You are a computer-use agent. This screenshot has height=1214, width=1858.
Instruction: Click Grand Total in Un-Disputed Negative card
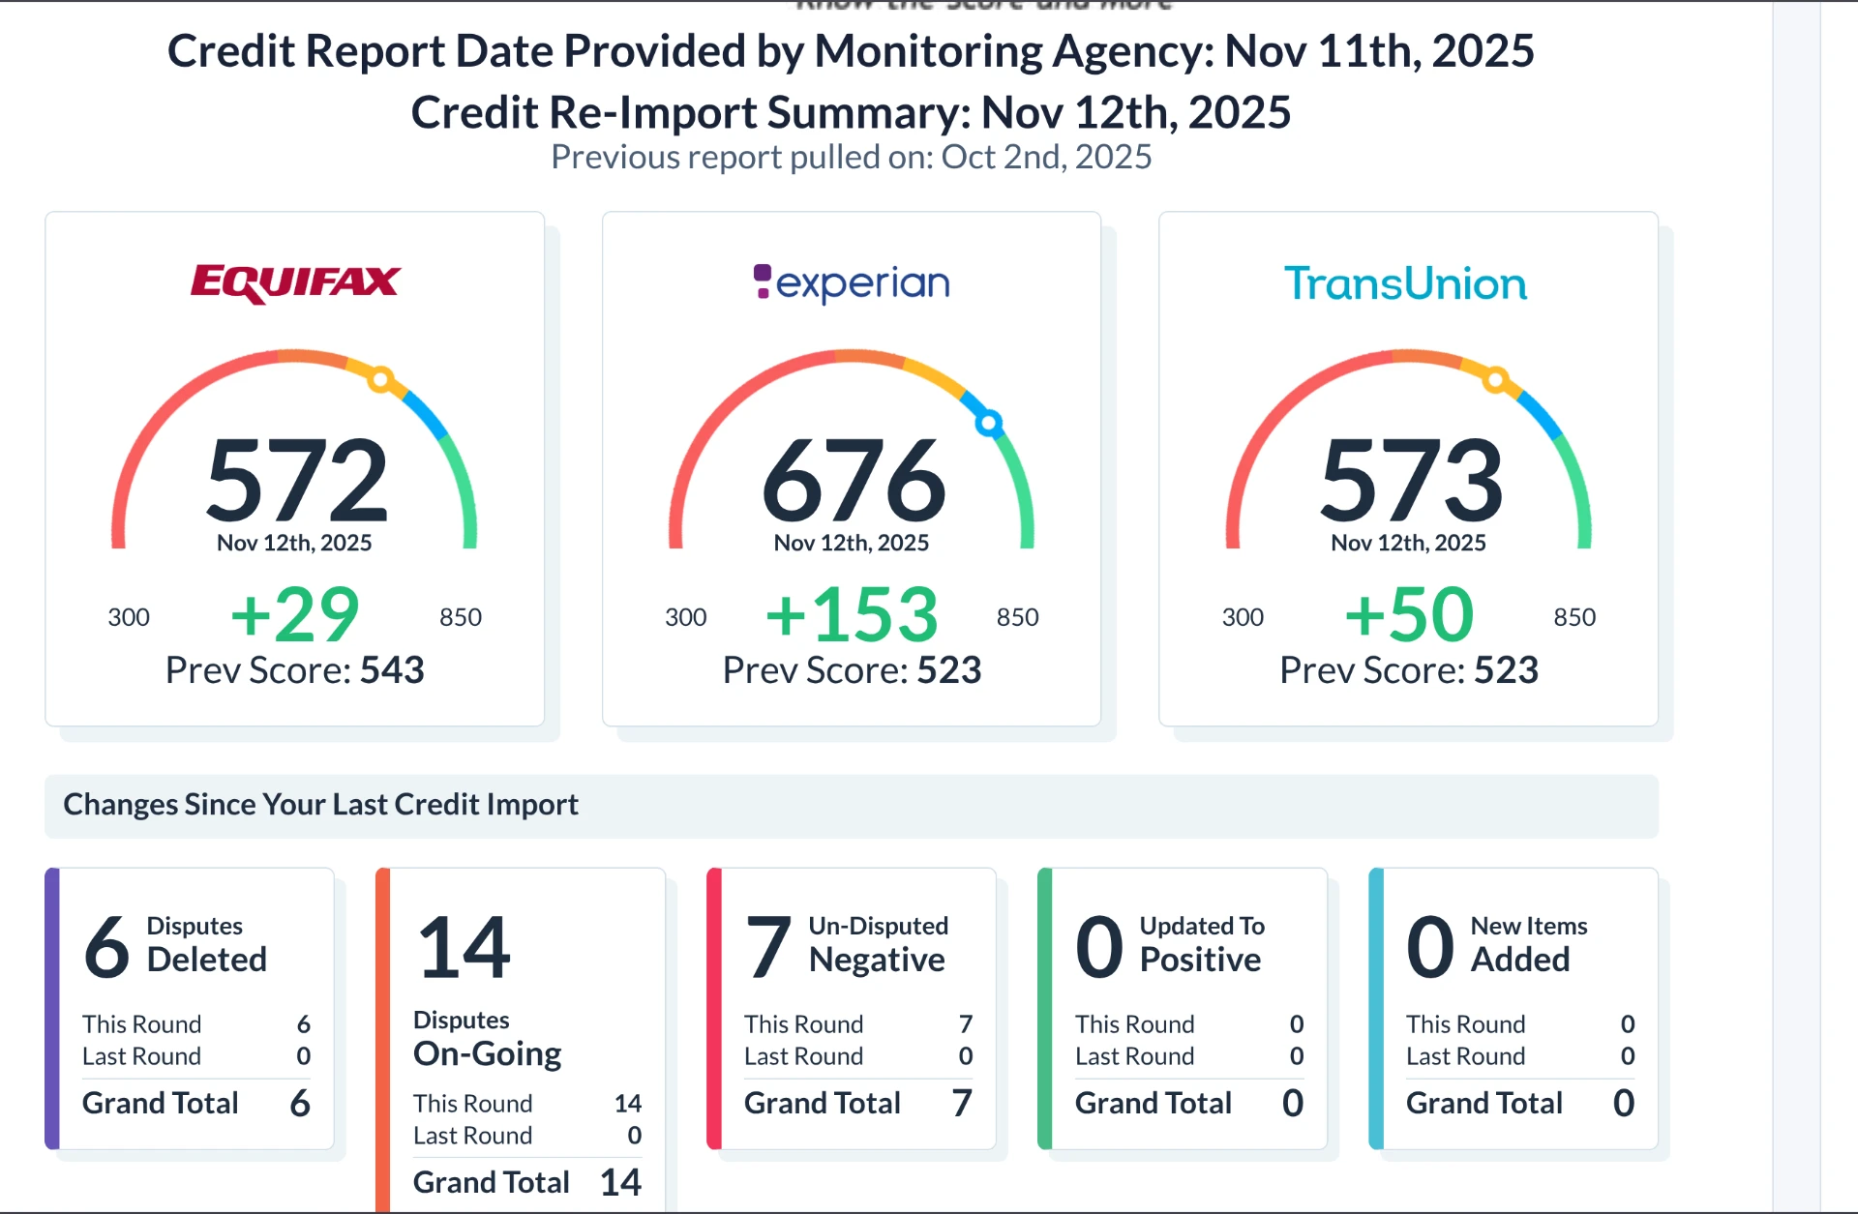click(x=858, y=1104)
